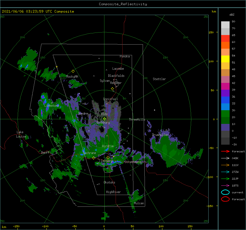Click the white 04DK arrow symbol

(225, 158)
